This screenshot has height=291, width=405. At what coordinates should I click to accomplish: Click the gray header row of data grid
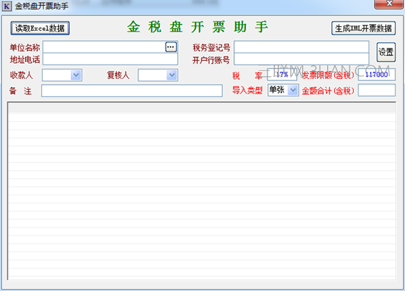pyautogui.click(x=201, y=108)
